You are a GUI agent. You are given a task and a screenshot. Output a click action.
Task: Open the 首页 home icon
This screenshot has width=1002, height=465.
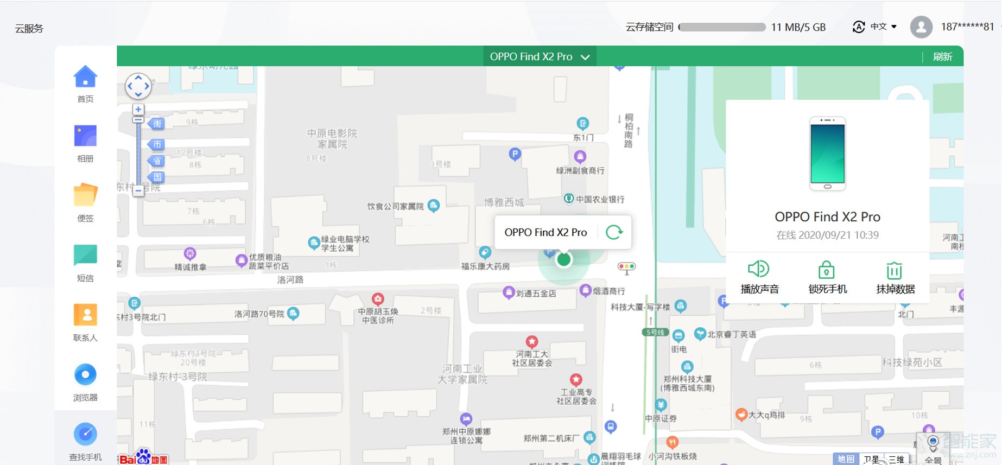click(x=85, y=77)
